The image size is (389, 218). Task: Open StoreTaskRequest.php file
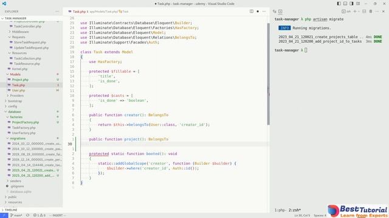(x=30, y=42)
